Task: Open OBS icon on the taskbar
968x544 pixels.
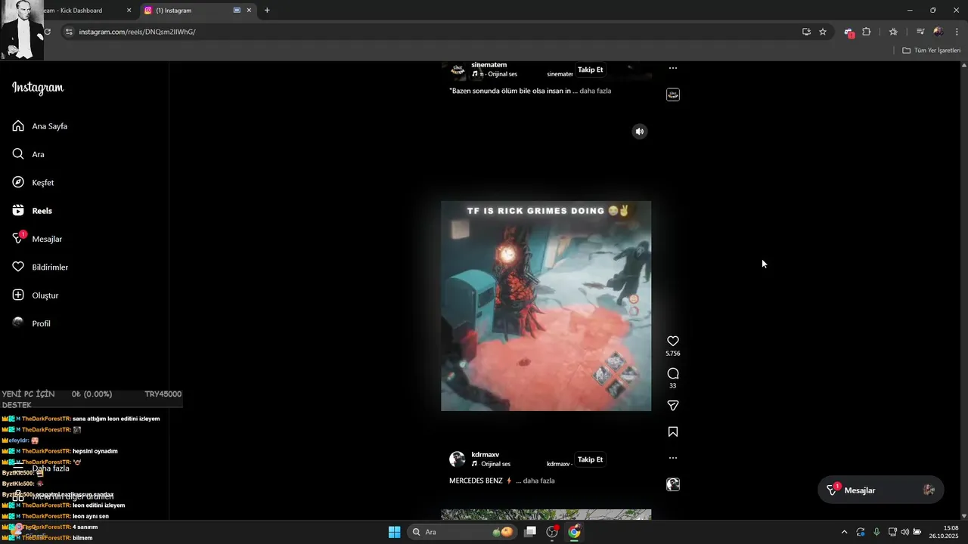Action: point(552,532)
